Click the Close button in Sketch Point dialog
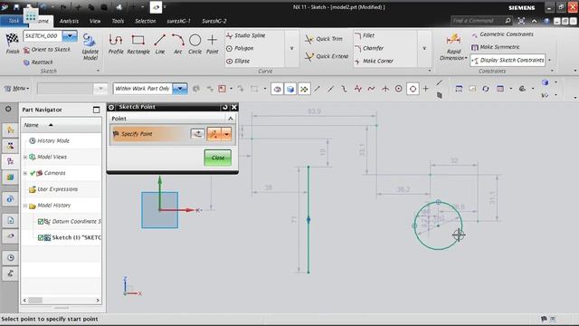The image size is (579, 326). pos(217,158)
